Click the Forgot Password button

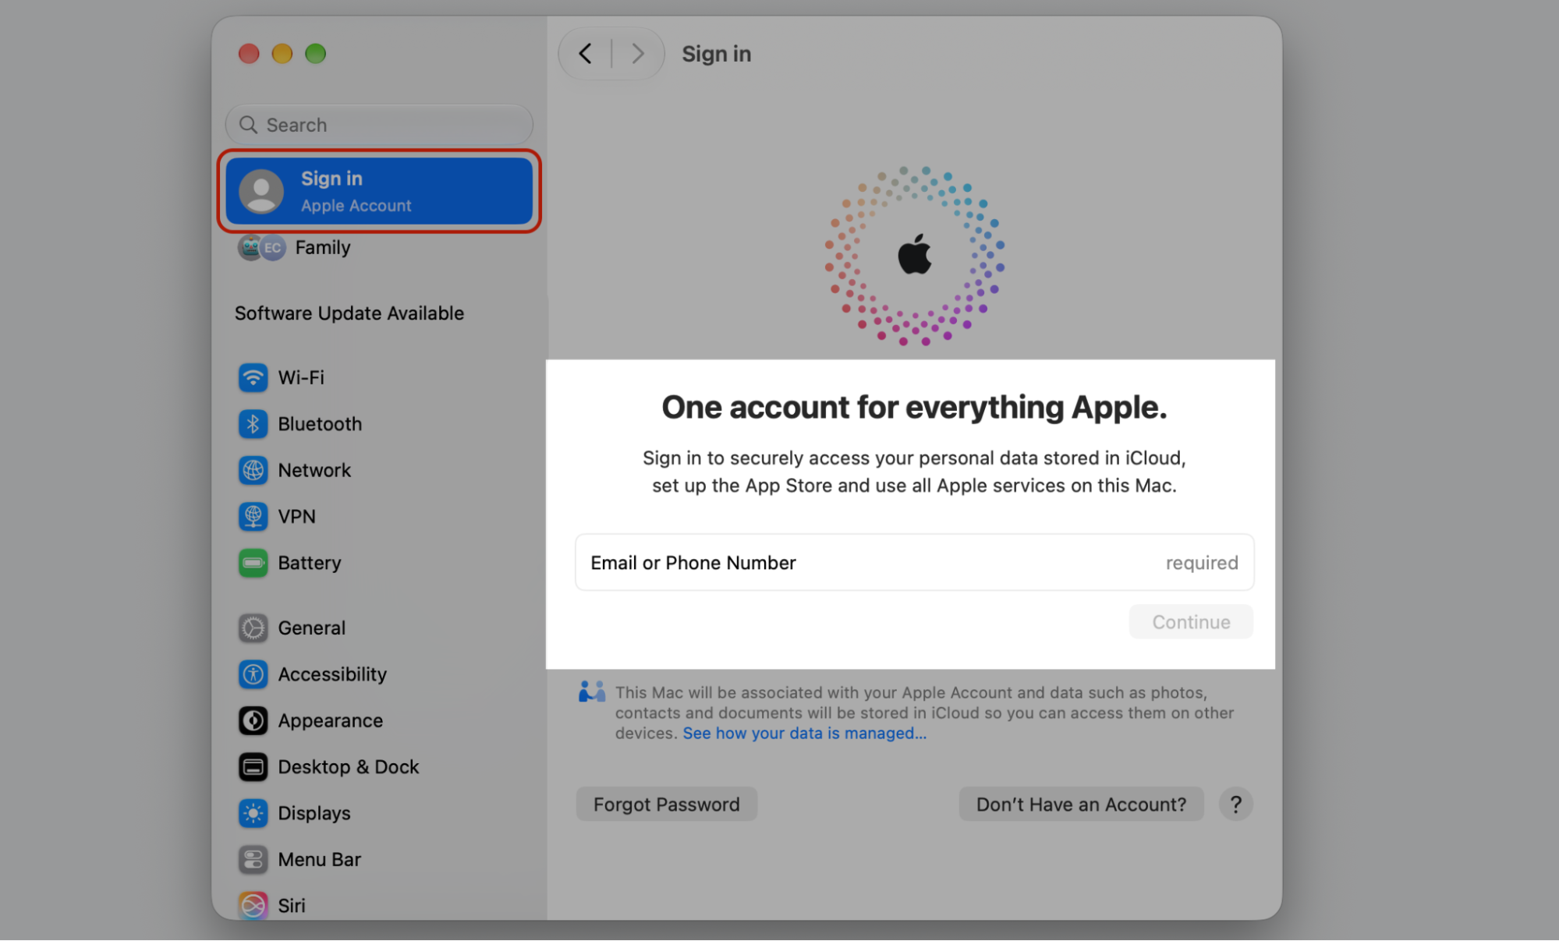click(667, 805)
